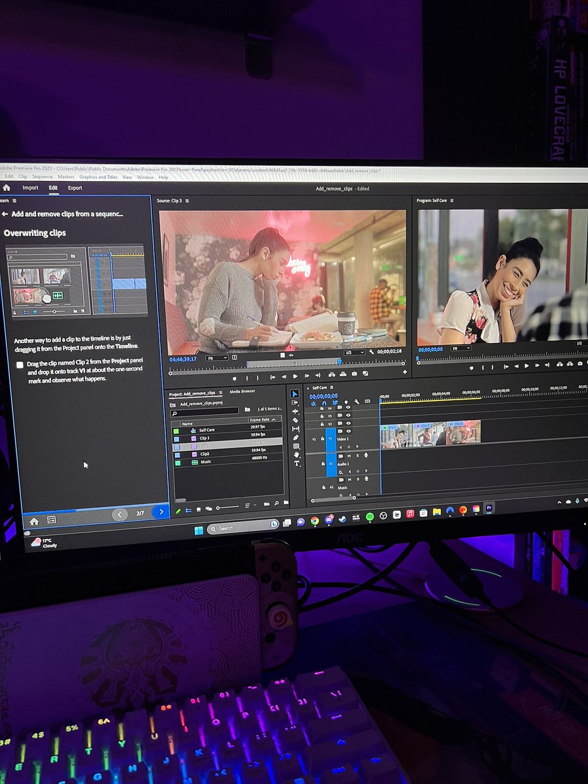The height and width of the screenshot is (784, 588).
Task: Switch to the Export workspace tab
Action: point(75,188)
